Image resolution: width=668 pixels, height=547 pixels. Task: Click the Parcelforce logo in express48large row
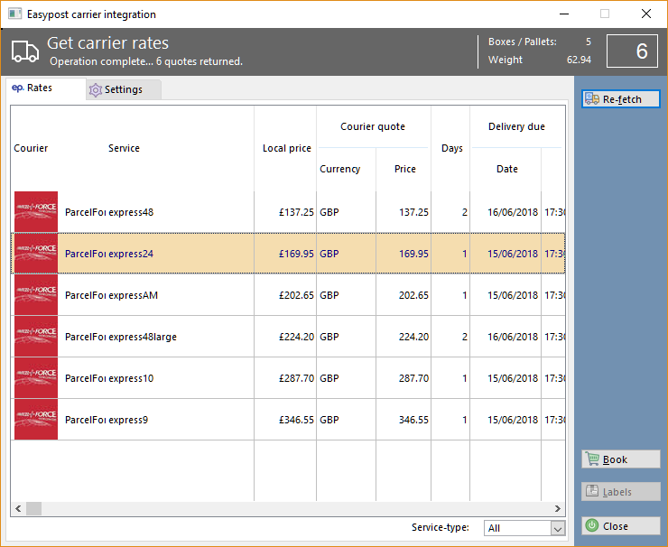coord(36,337)
